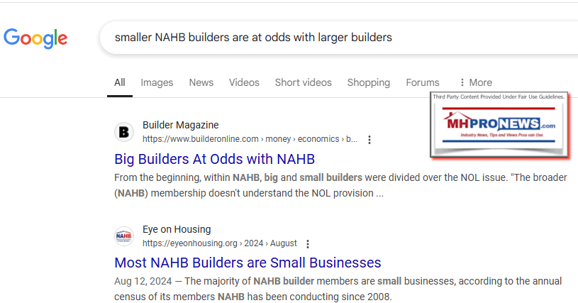Screen dimensions: 578x303
Task: Open the Videos tab
Action: (x=244, y=82)
